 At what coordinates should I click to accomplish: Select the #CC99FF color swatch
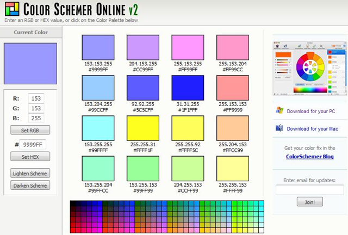pyautogui.click(x=143, y=47)
